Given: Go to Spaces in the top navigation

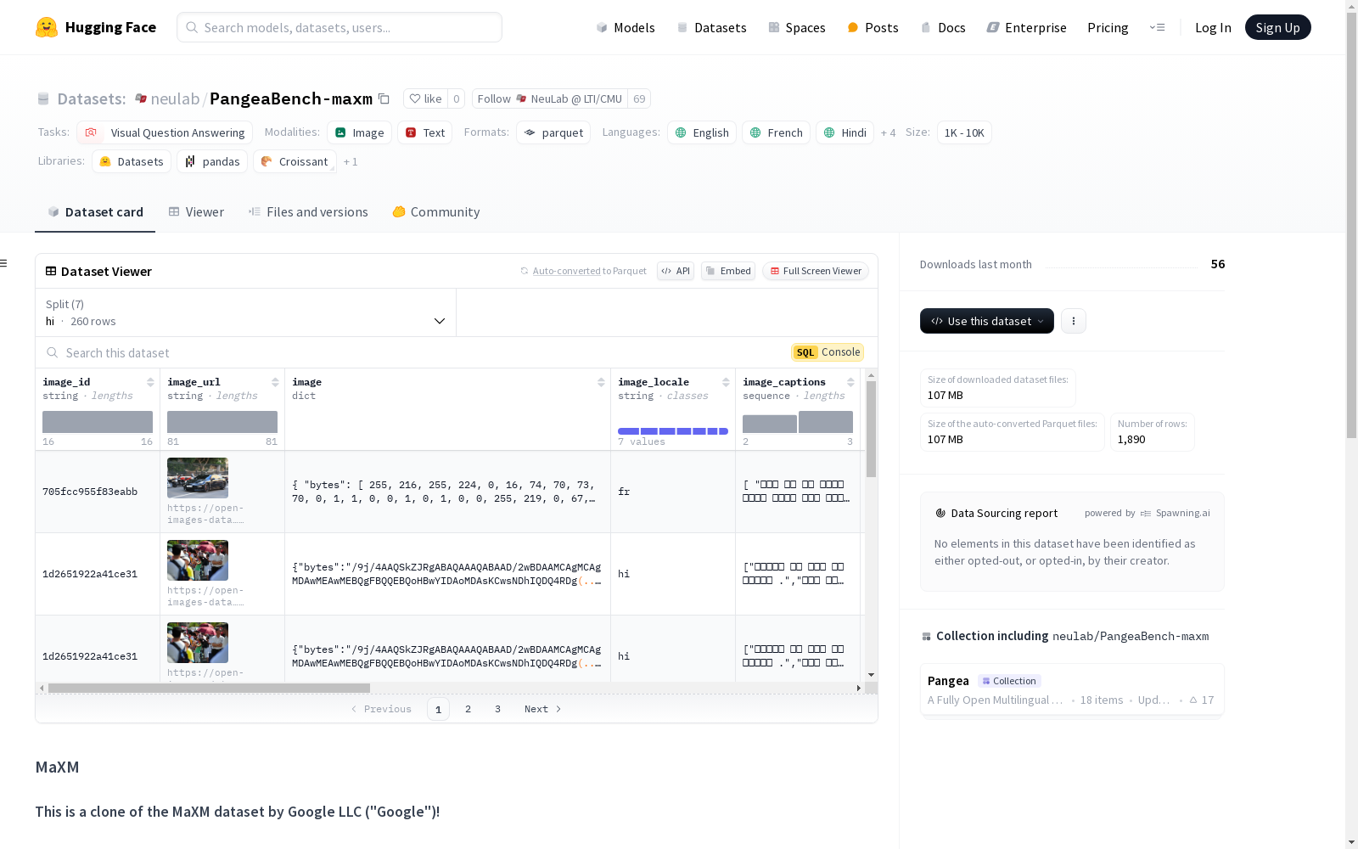Looking at the screenshot, I should coord(796,27).
